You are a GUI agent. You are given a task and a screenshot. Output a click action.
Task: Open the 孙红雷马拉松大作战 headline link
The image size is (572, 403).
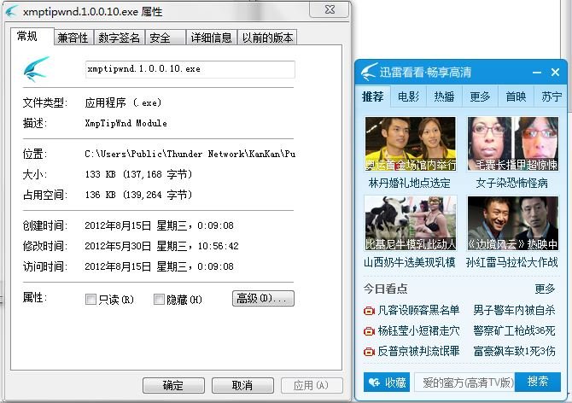(511, 262)
